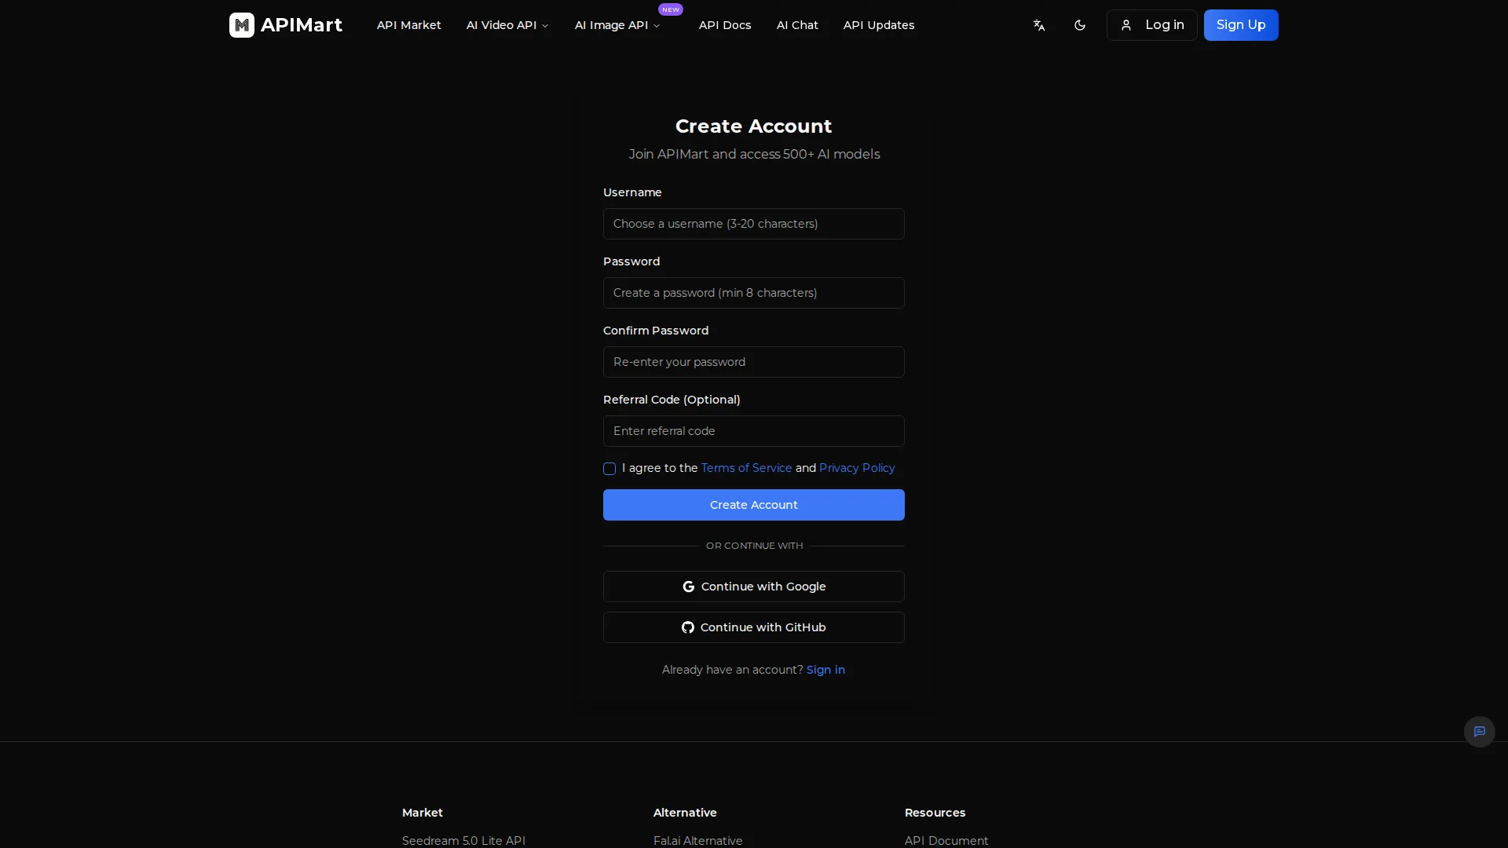
Task: Expand the AI Image API dropdown
Action: (617, 25)
